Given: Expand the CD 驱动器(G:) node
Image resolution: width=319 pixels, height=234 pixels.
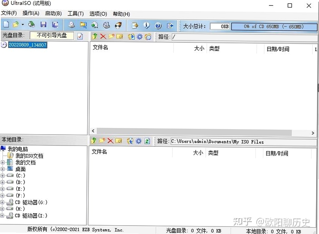Looking at the screenshot, I should tap(2, 202).
